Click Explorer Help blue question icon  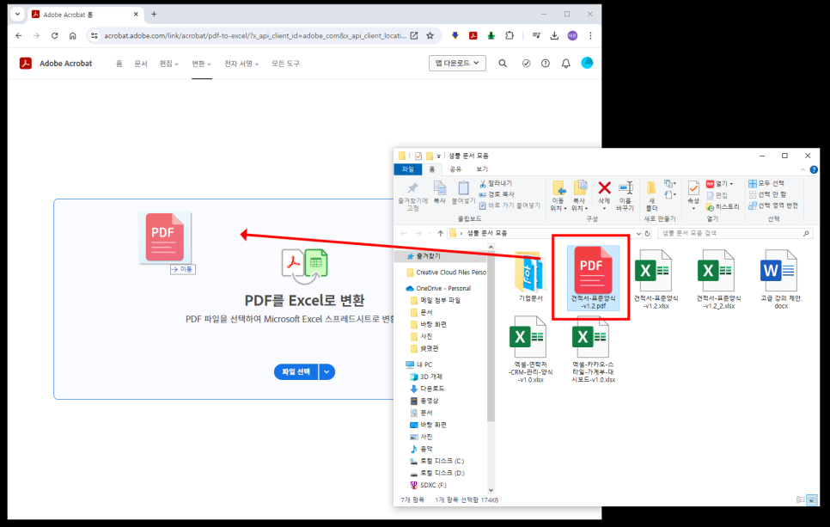click(814, 169)
